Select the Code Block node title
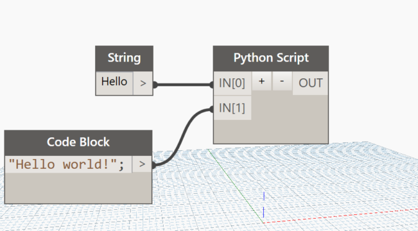 tap(78, 143)
